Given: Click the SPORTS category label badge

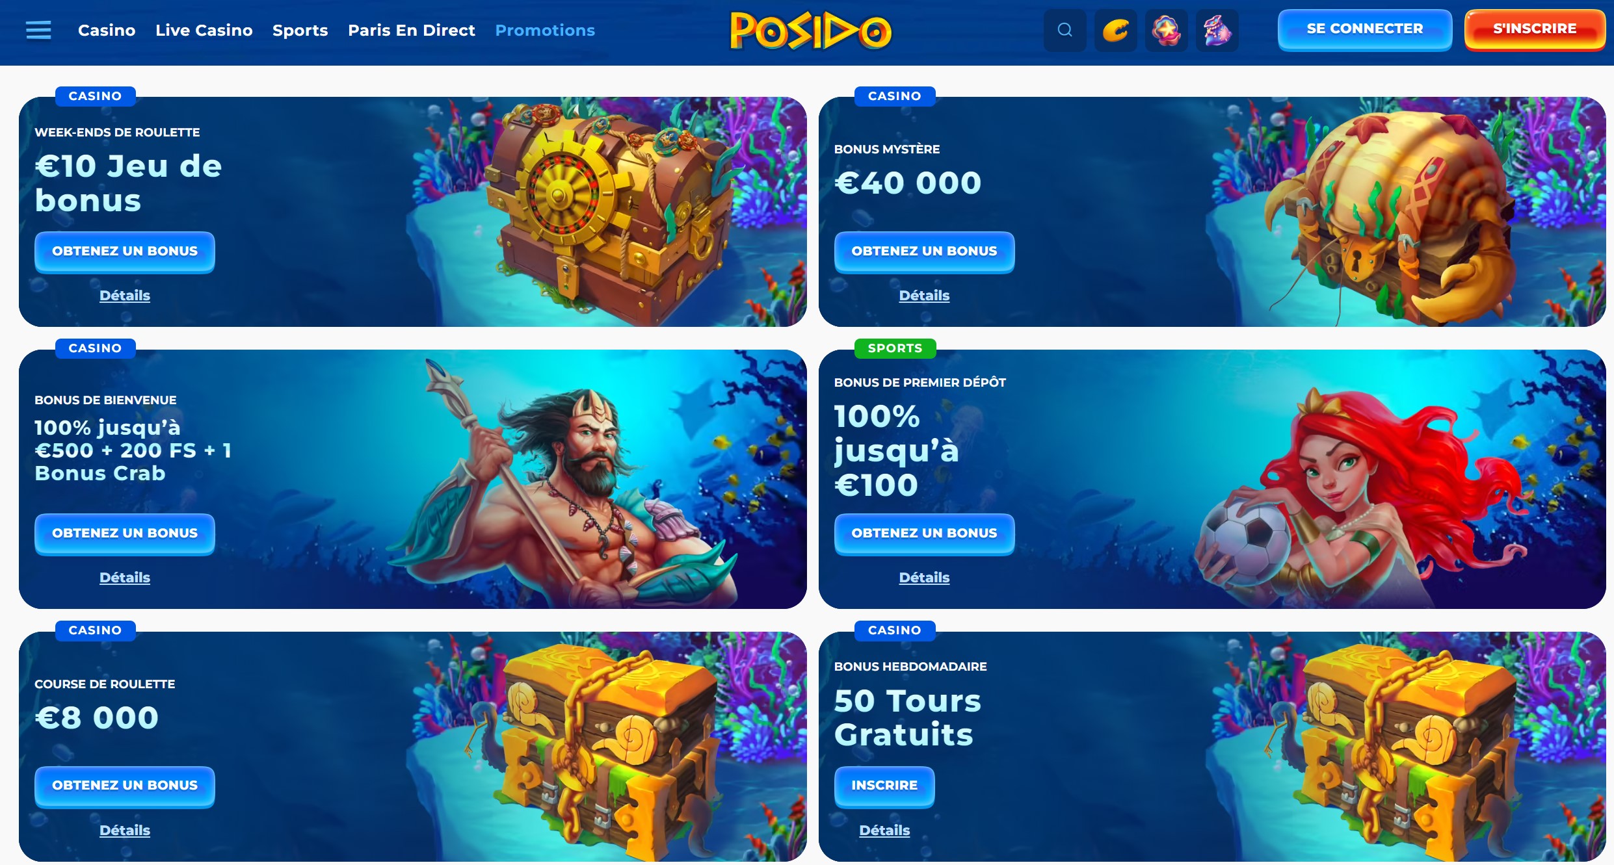Looking at the screenshot, I should 895,348.
